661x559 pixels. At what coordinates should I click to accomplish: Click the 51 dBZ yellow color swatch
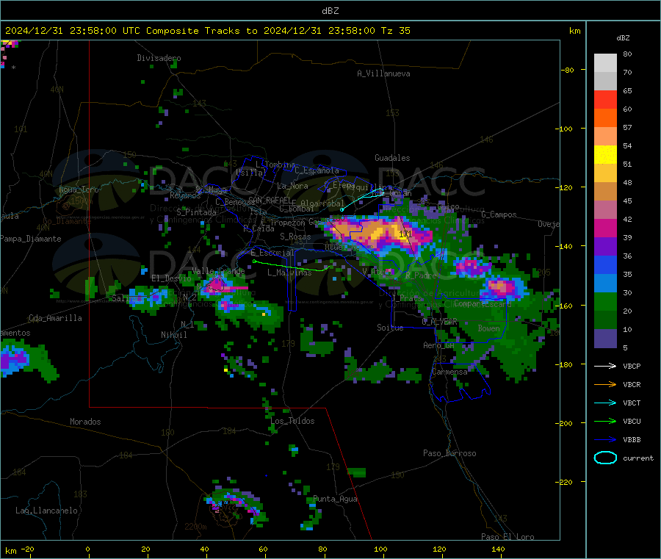605,155
